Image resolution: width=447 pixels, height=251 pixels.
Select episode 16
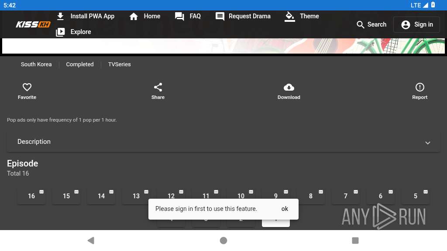(31, 196)
